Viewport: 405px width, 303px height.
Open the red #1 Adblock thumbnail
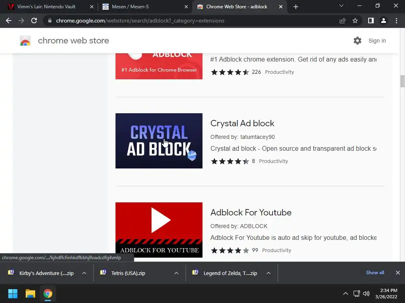(159, 66)
